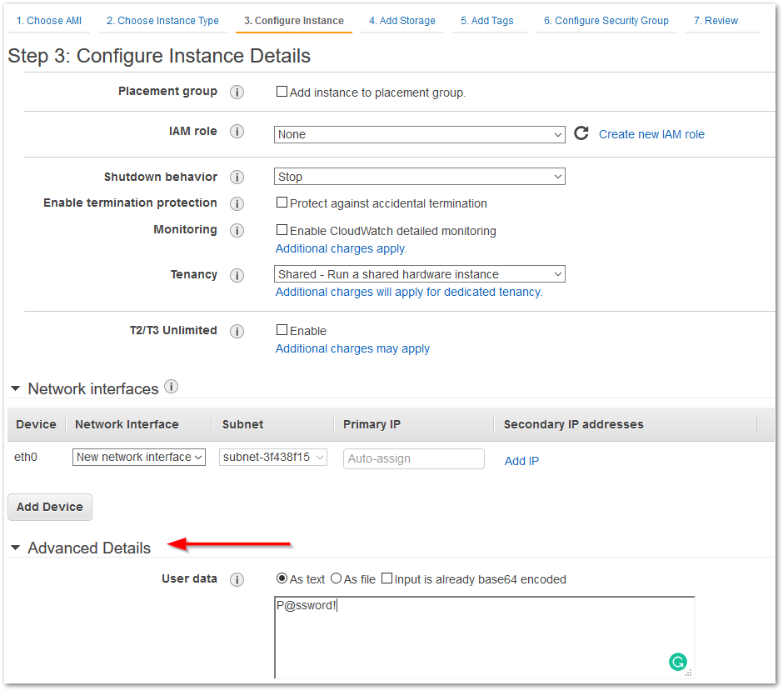Click the info icon beside Network interfaces heading
This screenshot has width=783, height=691.
tap(172, 387)
